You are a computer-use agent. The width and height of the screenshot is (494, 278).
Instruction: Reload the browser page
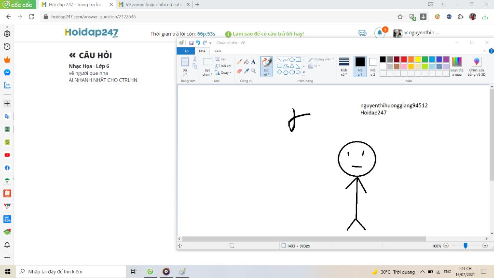point(31,17)
